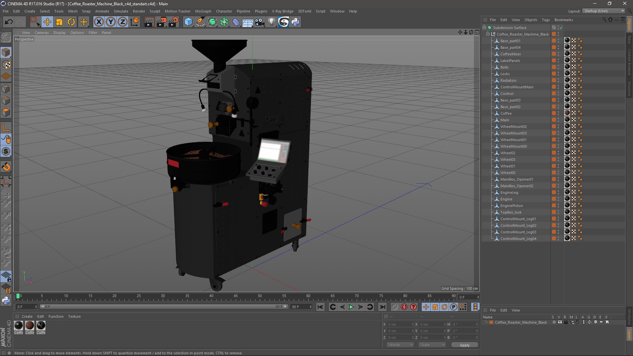Click the viewport maximize toggle icon
This screenshot has width=633, height=356.
(477, 32)
